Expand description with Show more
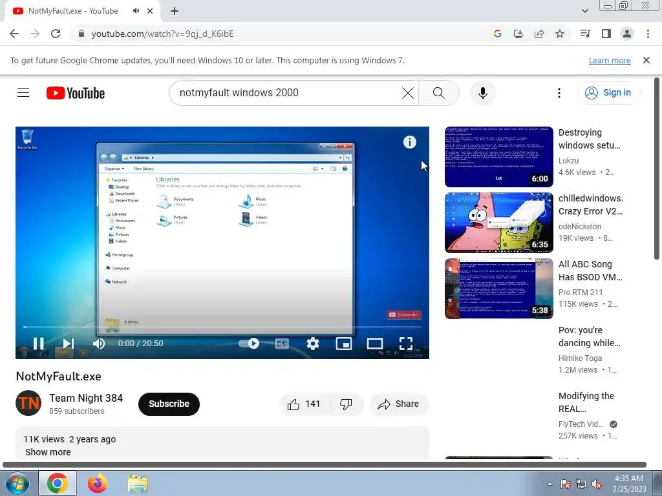Viewport: 662px width, 496px height. click(48, 451)
